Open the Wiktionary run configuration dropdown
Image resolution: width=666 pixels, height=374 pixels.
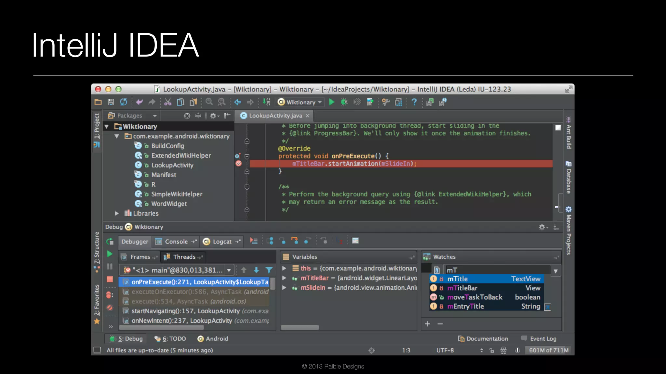tap(300, 102)
